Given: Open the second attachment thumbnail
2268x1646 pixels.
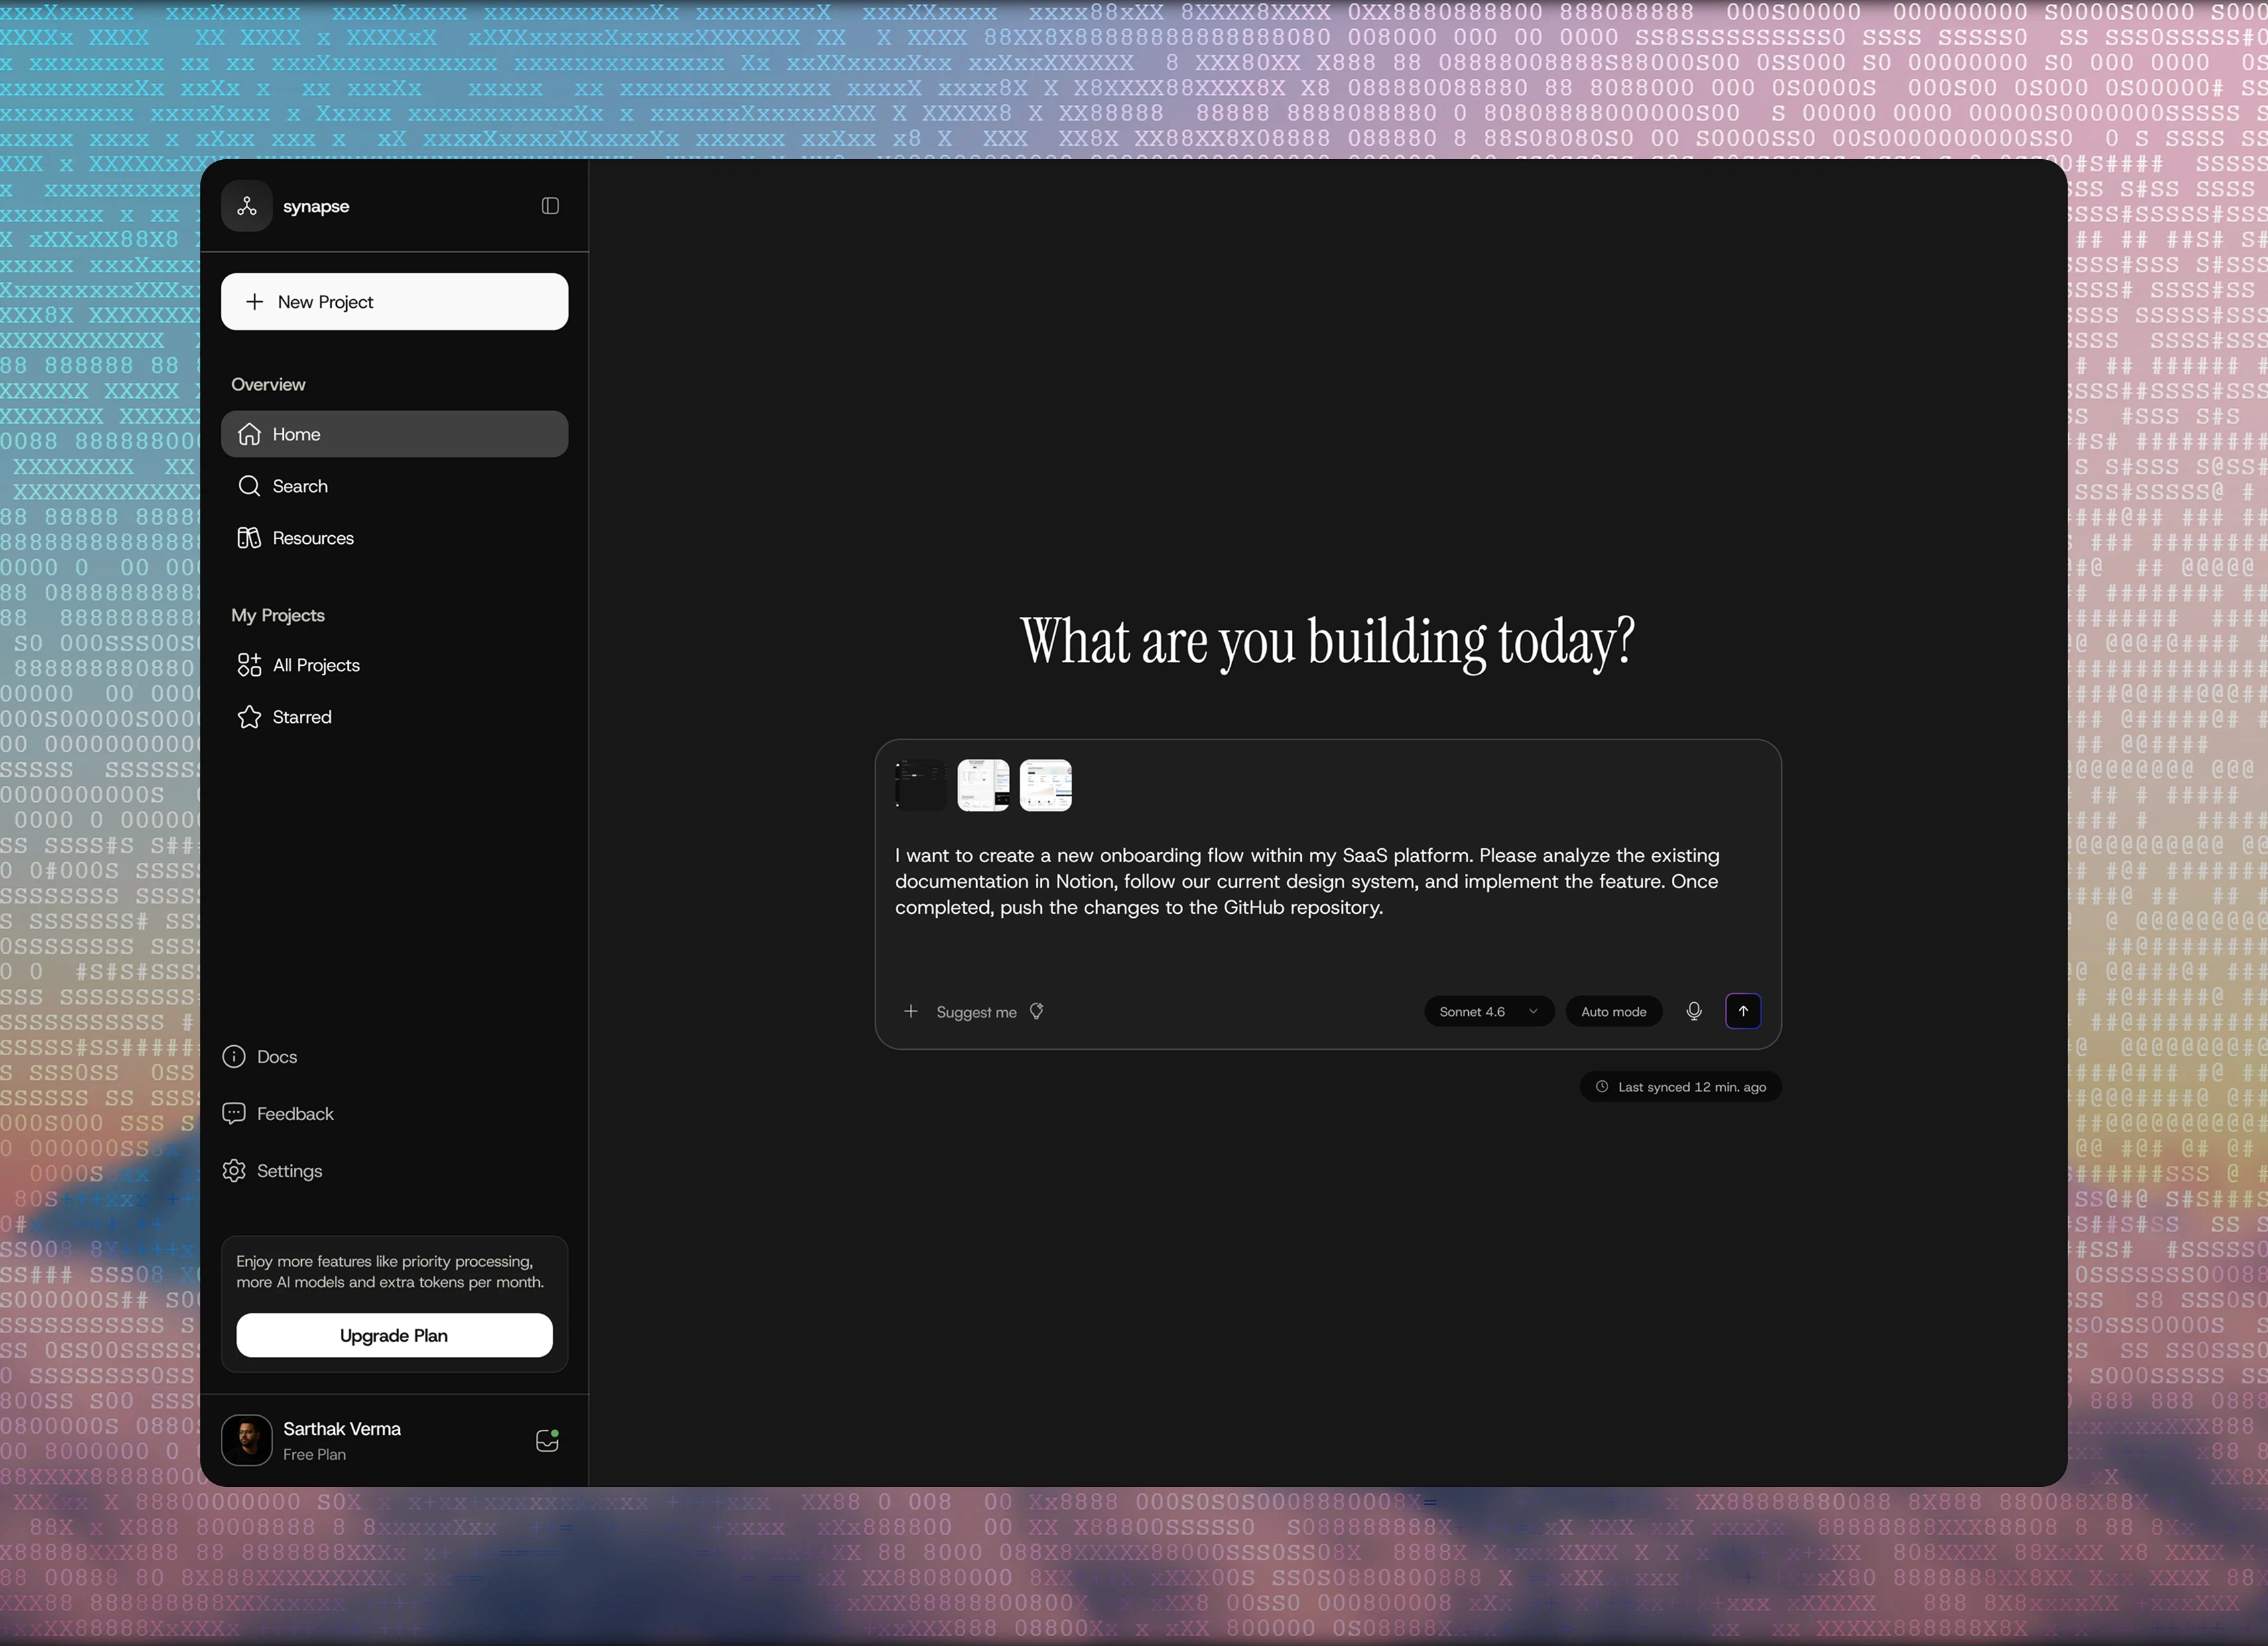Looking at the screenshot, I should click(x=983, y=785).
